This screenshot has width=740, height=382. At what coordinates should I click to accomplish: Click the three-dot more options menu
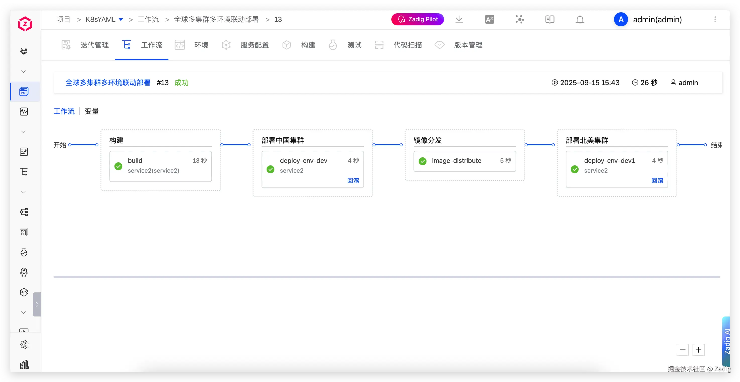pos(715,20)
